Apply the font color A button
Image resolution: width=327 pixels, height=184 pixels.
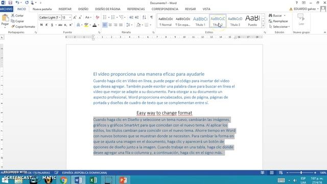95,25
